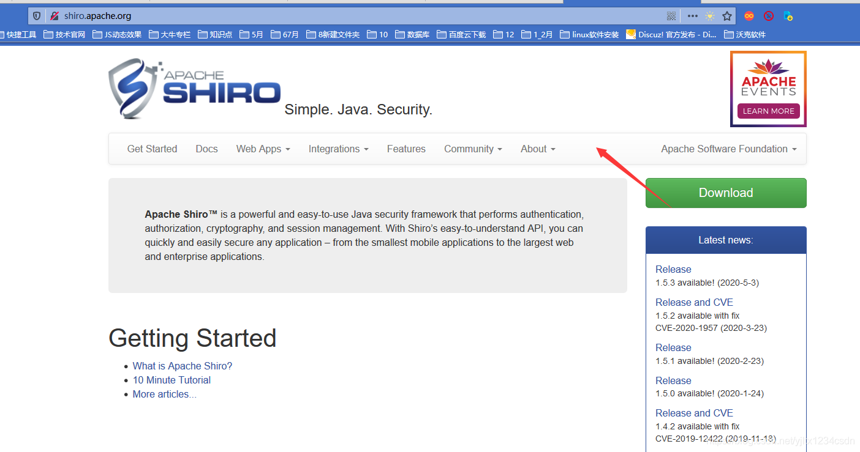This screenshot has width=860, height=452.
Task: Go to the Get Started menu item
Action: [x=152, y=149]
